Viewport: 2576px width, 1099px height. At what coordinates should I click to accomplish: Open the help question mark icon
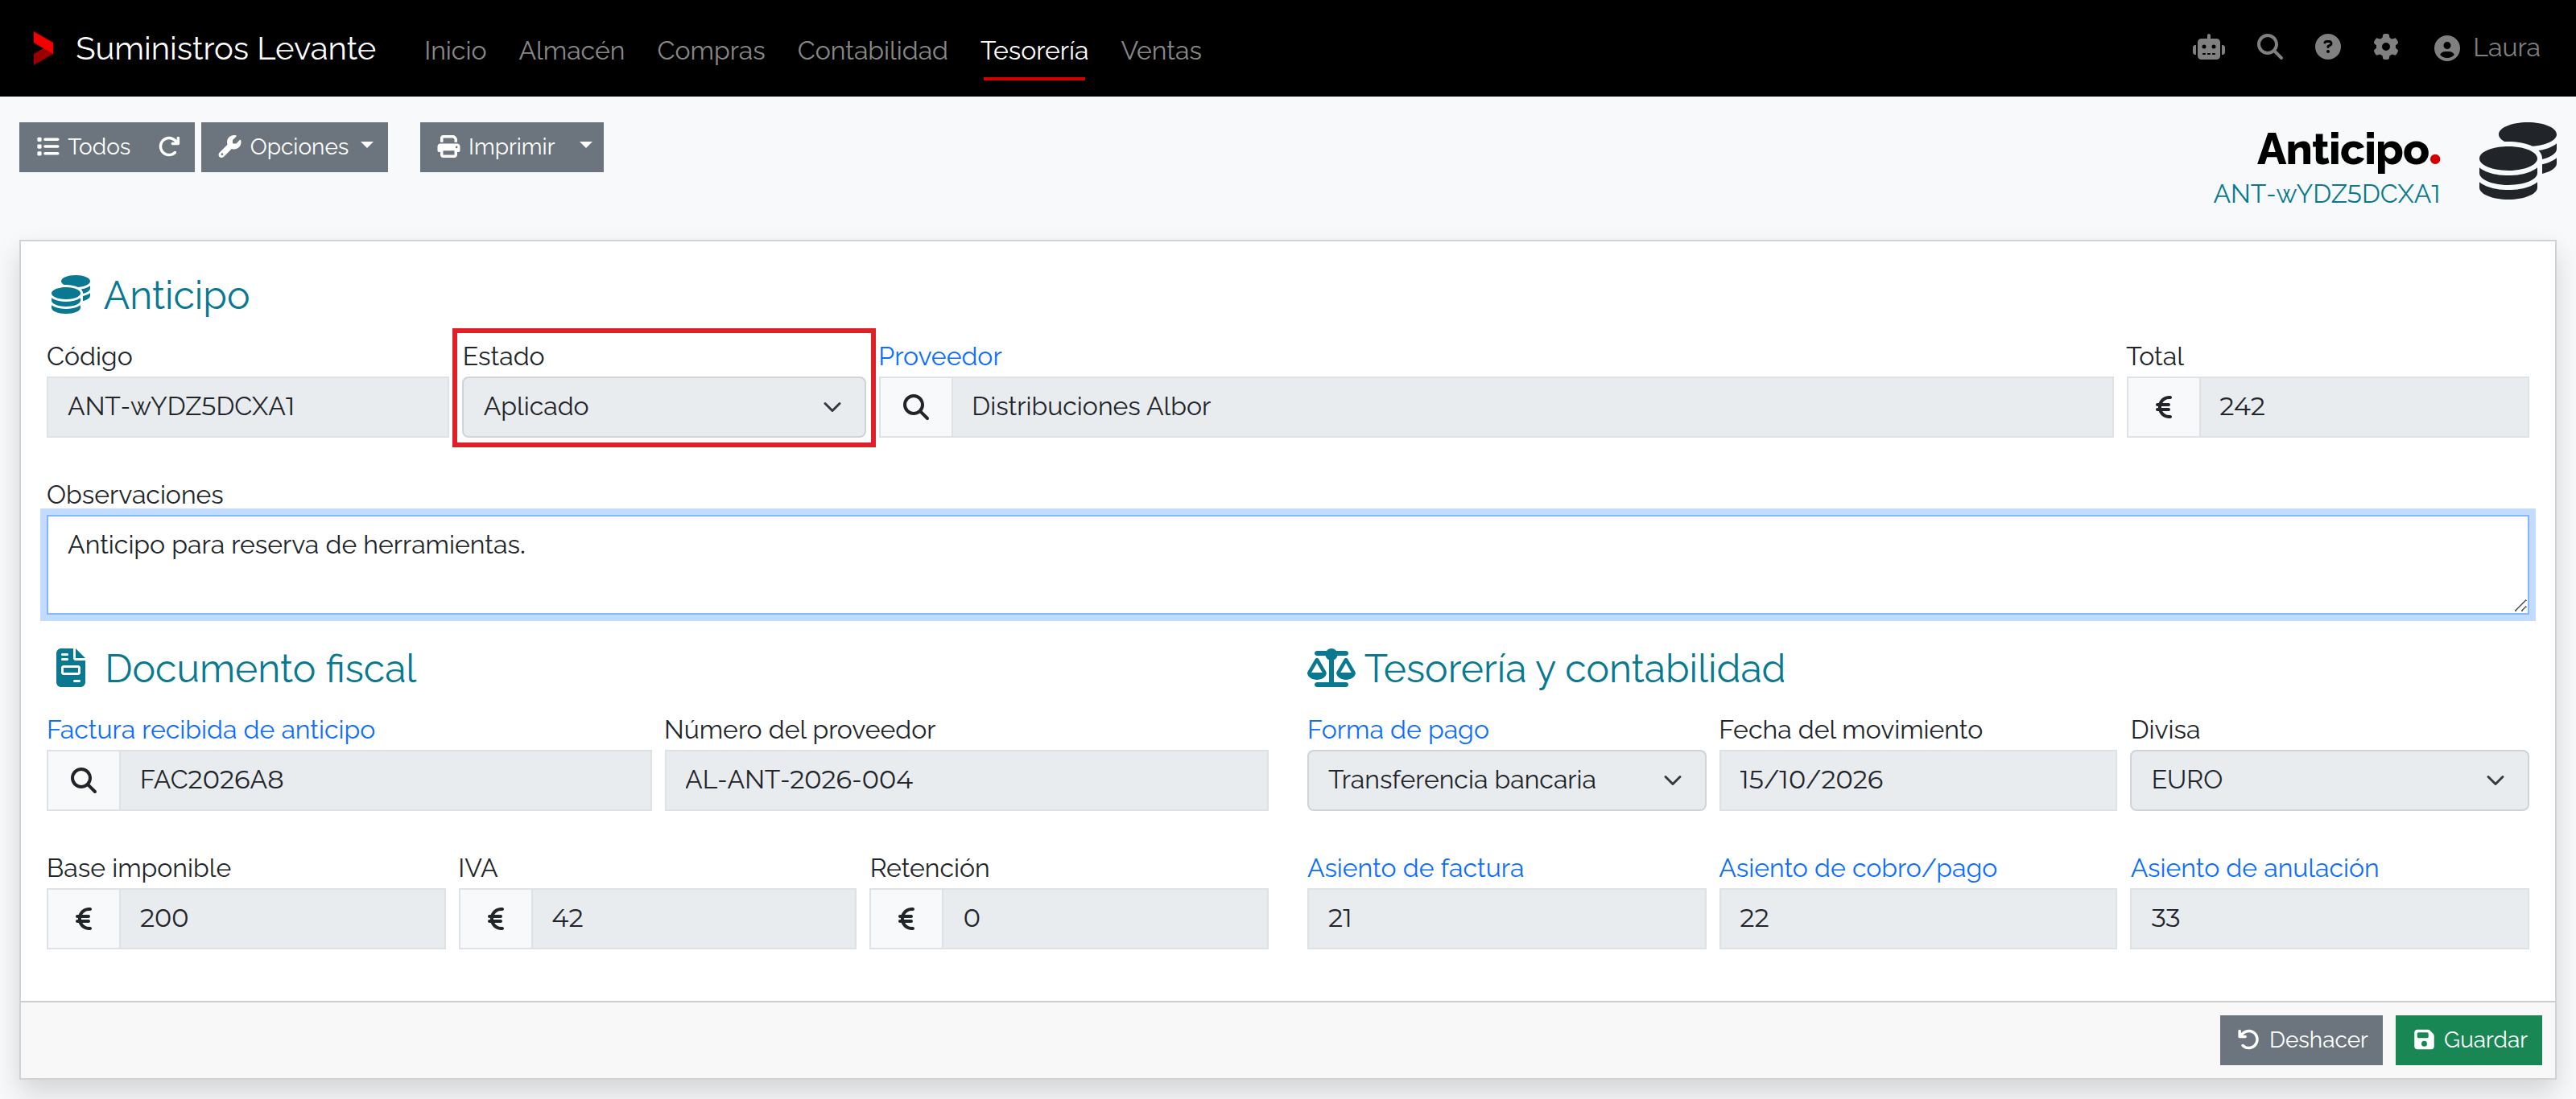click(x=2327, y=47)
